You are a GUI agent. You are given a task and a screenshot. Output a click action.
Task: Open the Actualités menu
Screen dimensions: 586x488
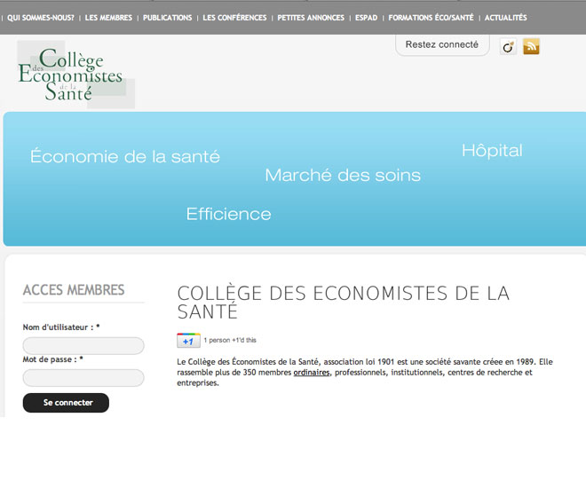(x=506, y=18)
